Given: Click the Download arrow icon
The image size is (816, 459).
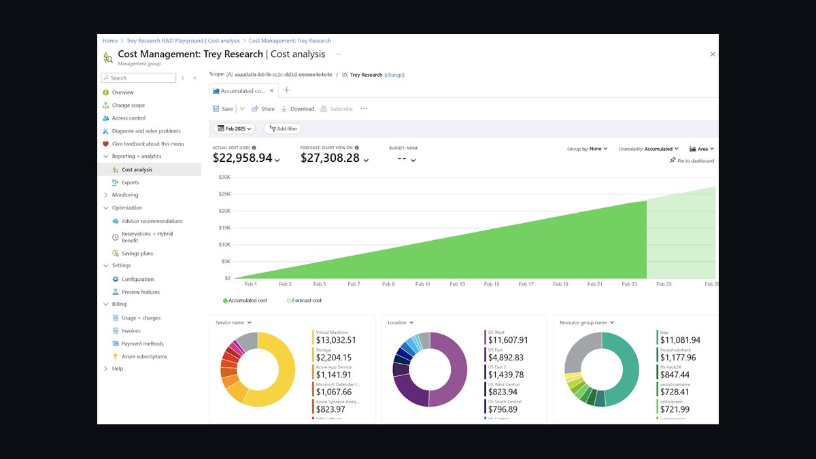Looking at the screenshot, I should point(284,109).
